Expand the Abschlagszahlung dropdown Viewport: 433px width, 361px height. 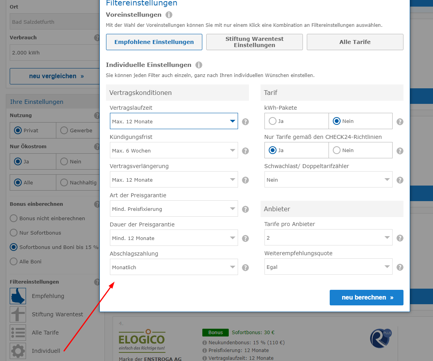click(174, 267)
